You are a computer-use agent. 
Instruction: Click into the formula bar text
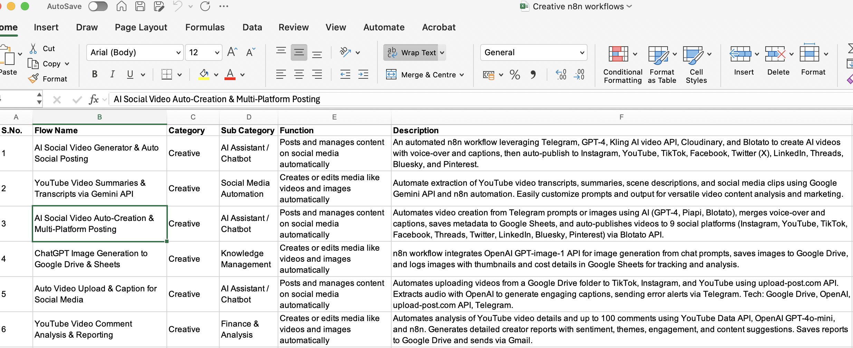coord(217,99)
